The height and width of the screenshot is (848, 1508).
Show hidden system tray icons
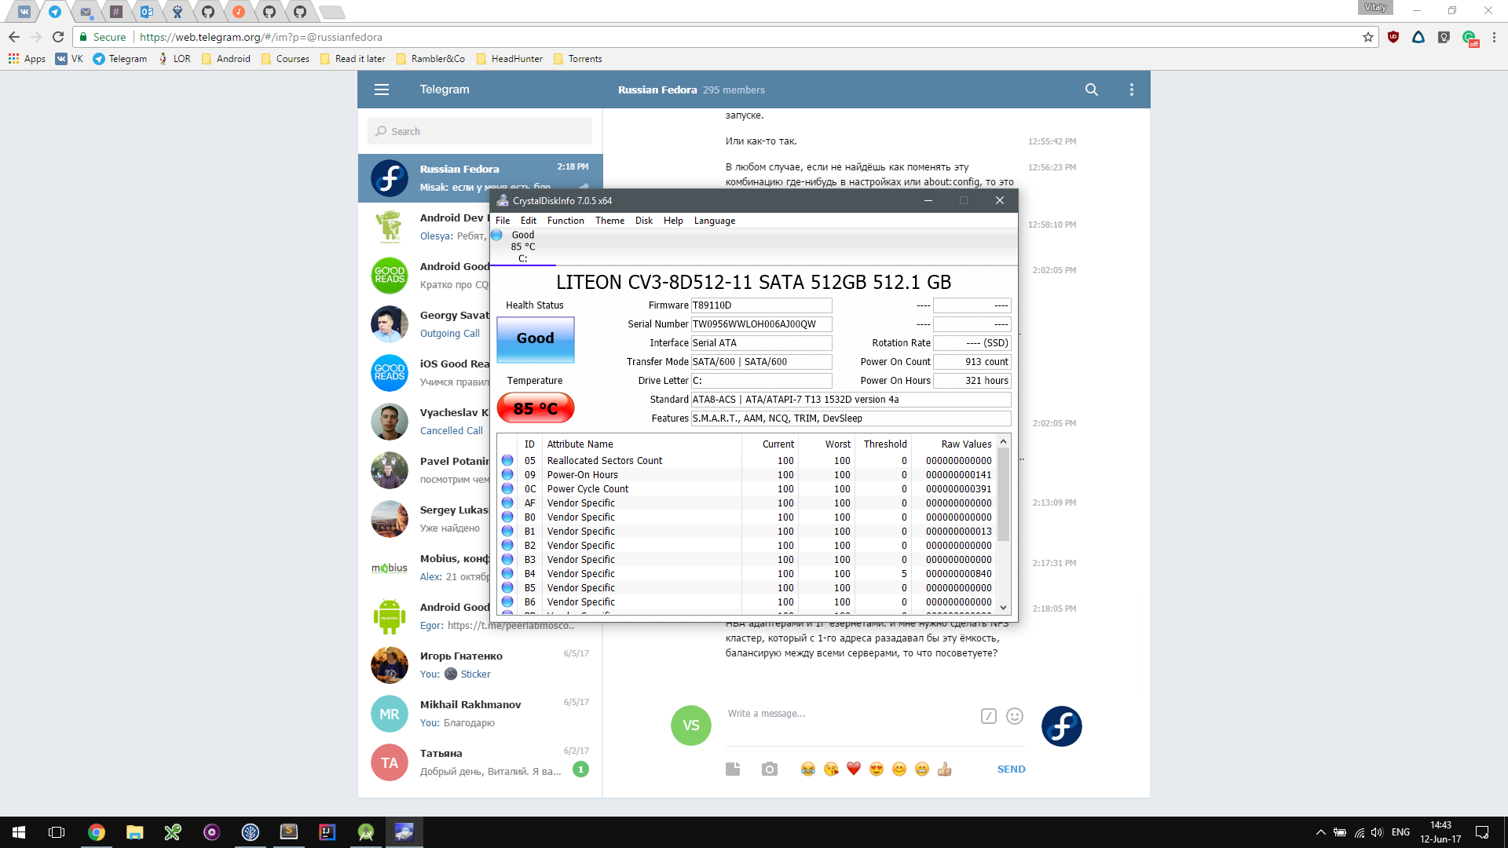[x=1320, y=832]
